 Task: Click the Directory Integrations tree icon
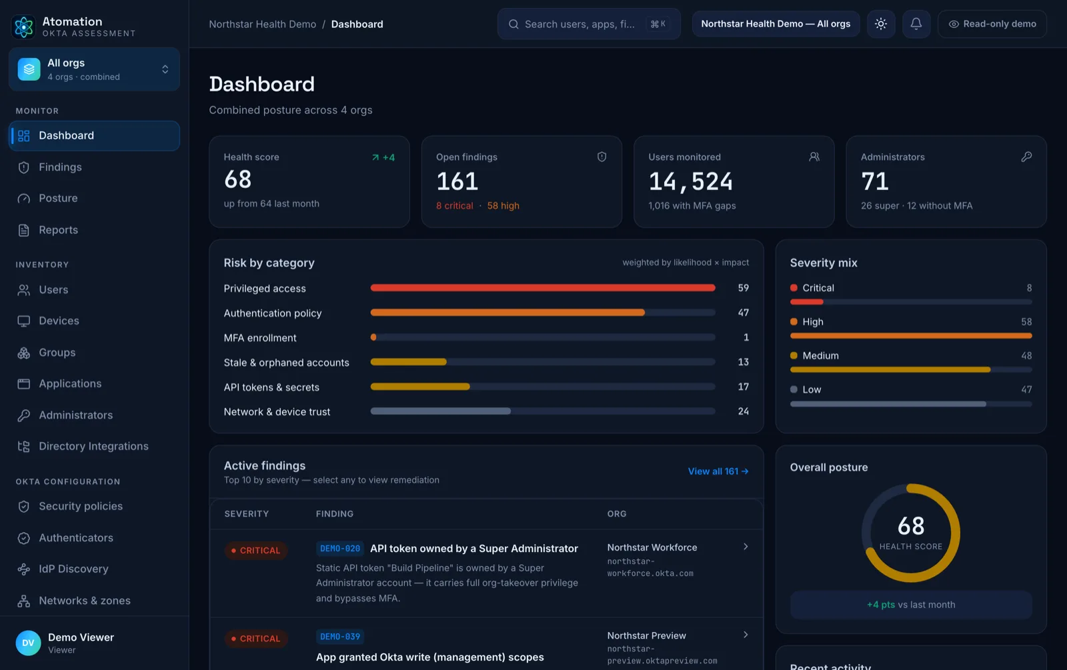point(24,447)
